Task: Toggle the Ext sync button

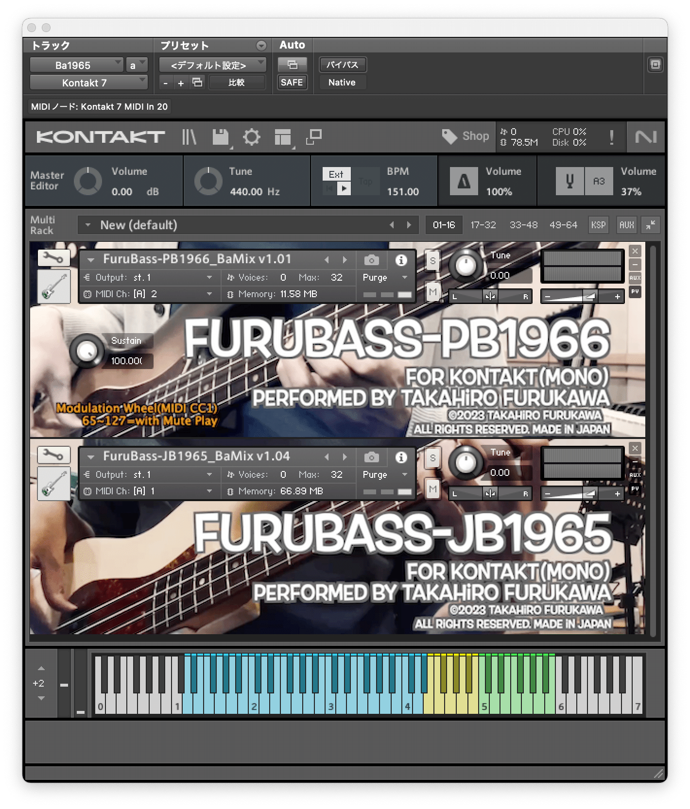Action: (336, 174)
